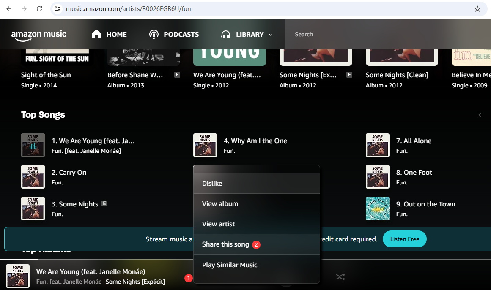Click the music.amazon.com URL in address bar
The height and width of the screenshot is (290, 491).
(129, 9)
